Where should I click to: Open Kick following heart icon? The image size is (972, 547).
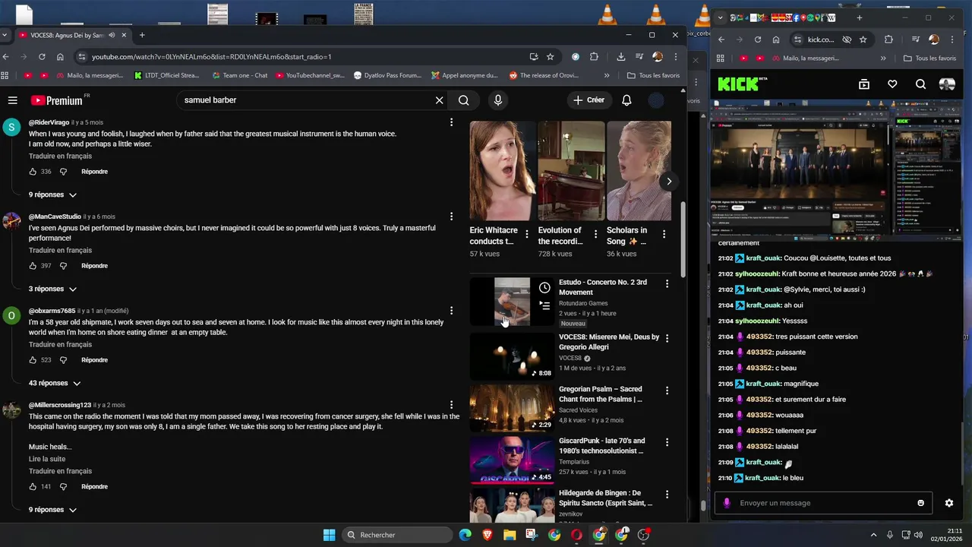(892, 84)
